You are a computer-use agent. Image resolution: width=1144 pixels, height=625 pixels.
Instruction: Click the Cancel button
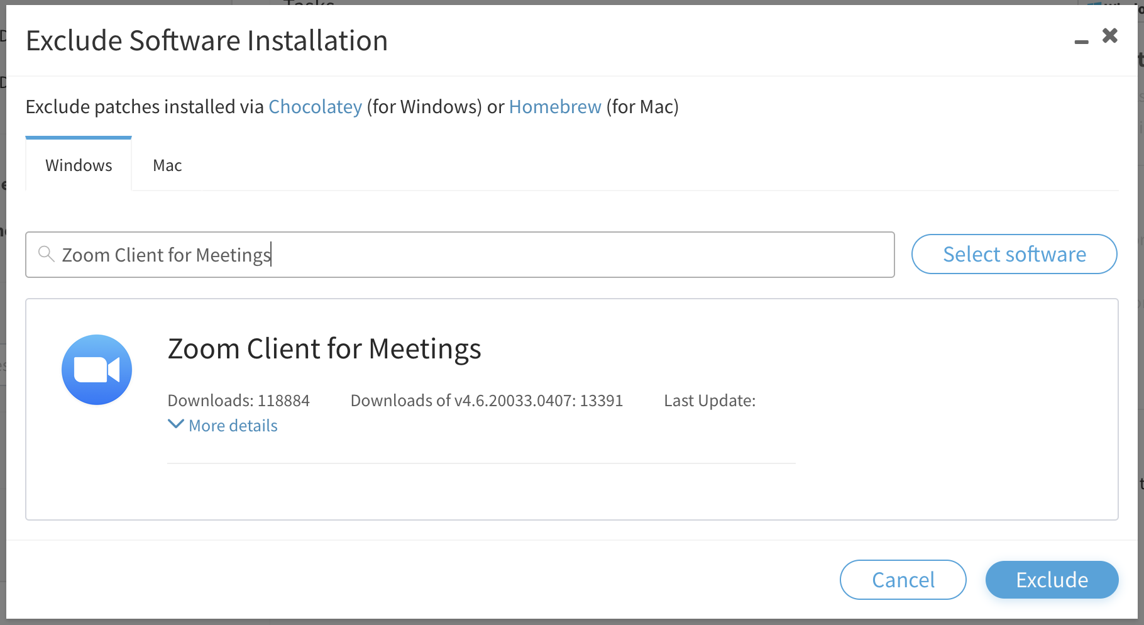point(903,580)
